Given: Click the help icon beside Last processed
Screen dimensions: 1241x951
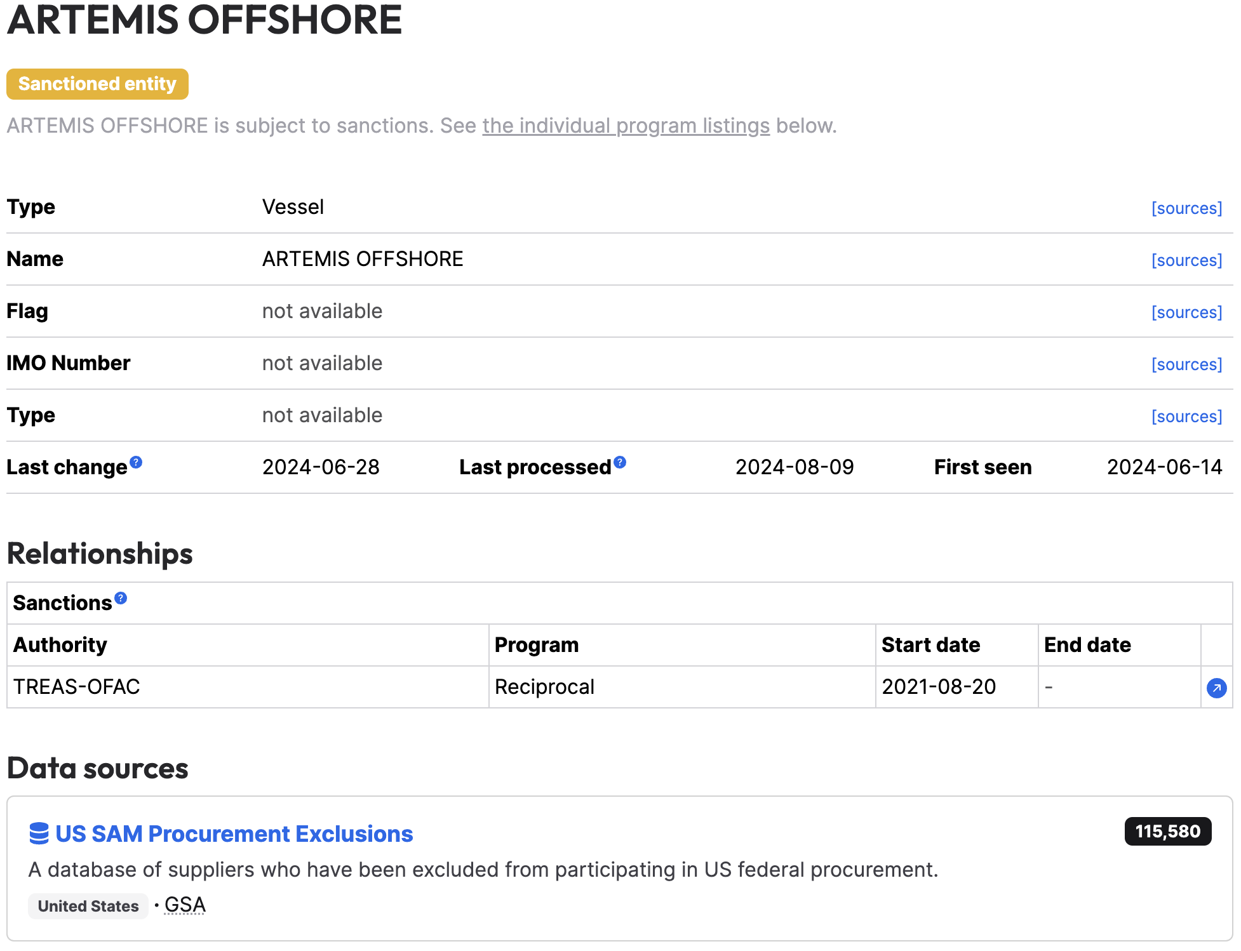Looking at the screenshot, I should (x=620, y=462).
